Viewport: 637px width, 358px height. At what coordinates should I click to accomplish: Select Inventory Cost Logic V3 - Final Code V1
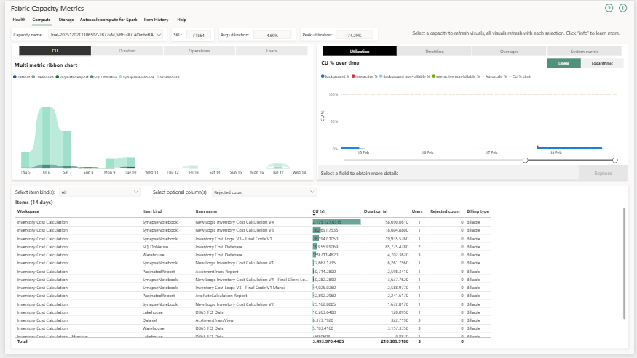click(233, 239)
